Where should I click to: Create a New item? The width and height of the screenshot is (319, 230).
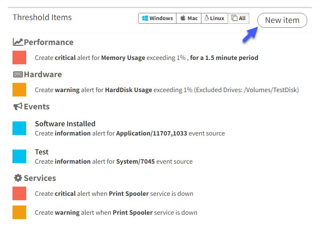pyautogui.click(x=282, y=21)
